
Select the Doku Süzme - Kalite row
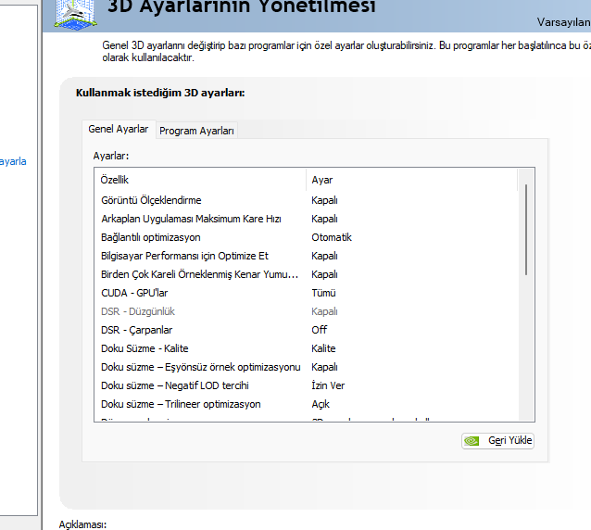(x=306, y=348)
